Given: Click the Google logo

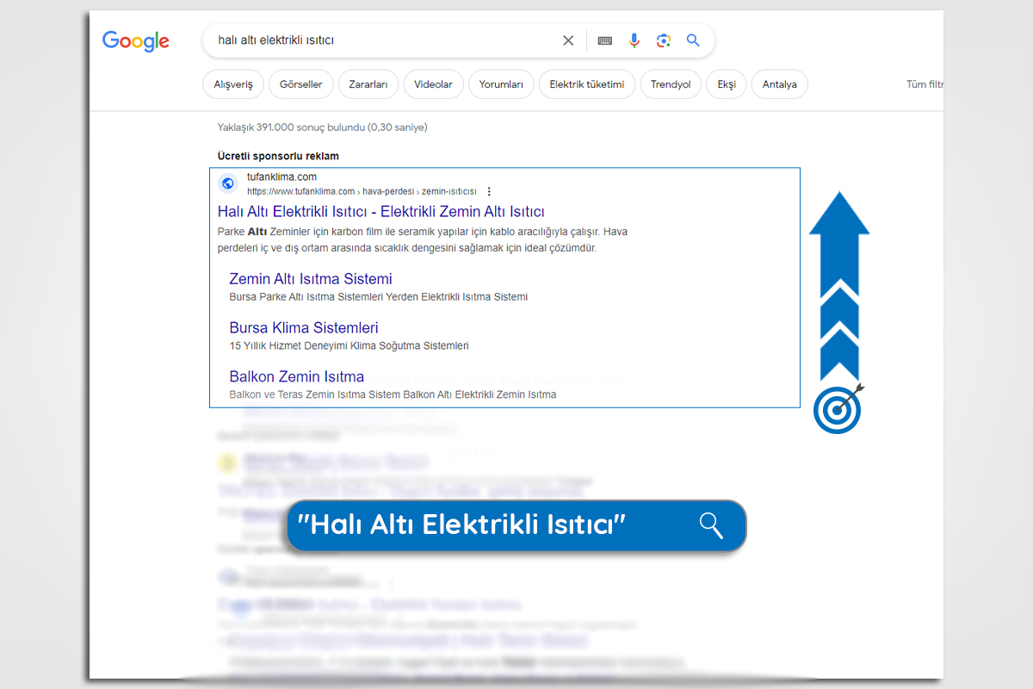Looking at the screenshot, I should (x=136, y=40).
